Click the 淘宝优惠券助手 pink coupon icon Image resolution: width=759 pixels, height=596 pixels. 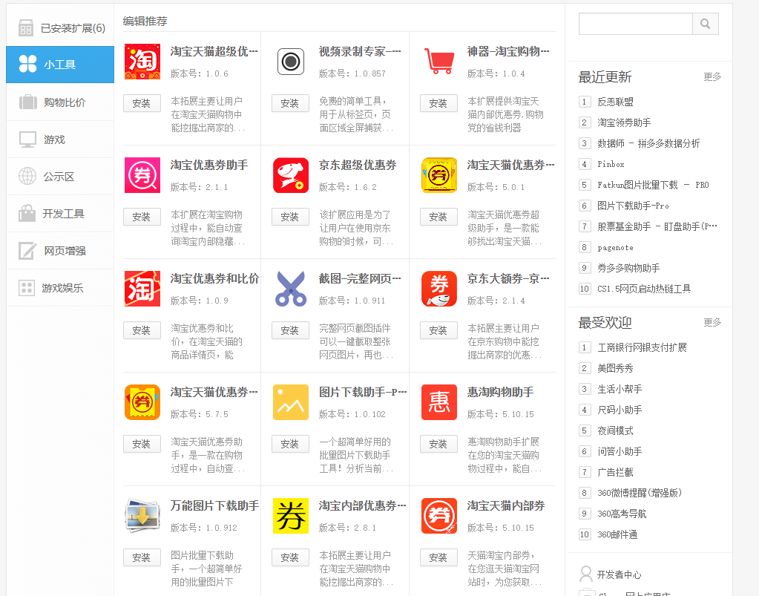point(142,175)
